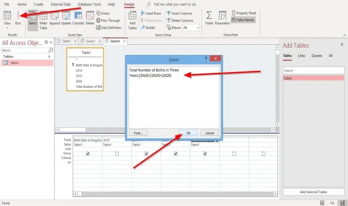Viewport: 348px width, 206px height.
Task: Switch to Links tab in Add Tables
Action: click(301, 56)
